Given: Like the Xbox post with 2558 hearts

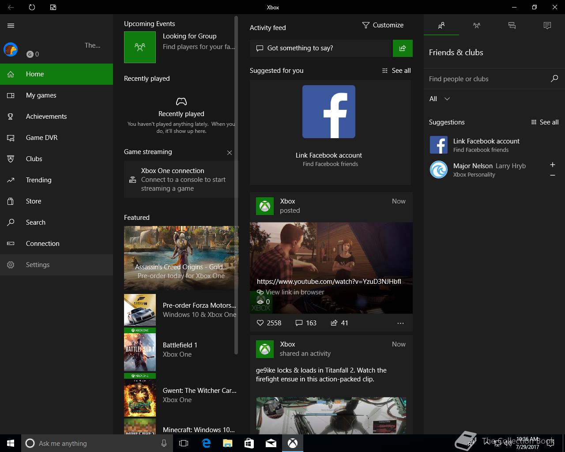Looking at the screenshot, I should tap(269, 323).
